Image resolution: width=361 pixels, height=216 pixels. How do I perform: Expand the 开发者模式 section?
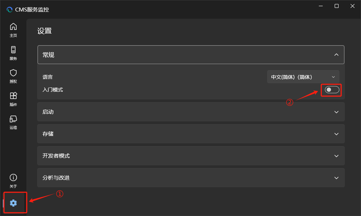coord(336,156)
